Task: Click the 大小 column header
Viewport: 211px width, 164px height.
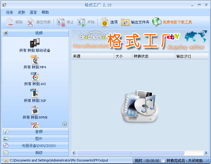Action: point(123,56)
